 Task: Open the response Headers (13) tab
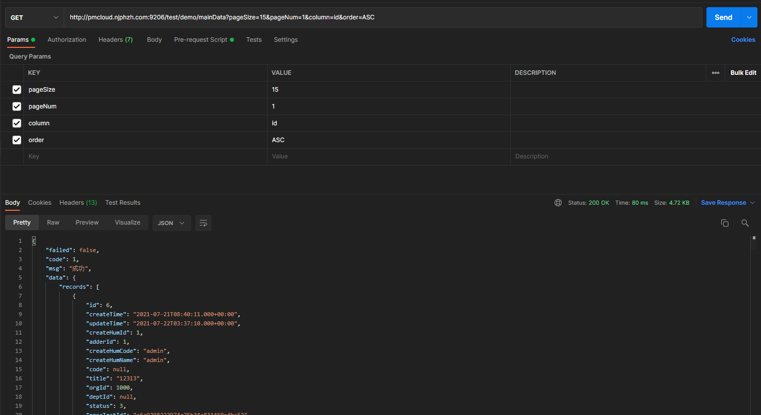(x=78, y=203)
